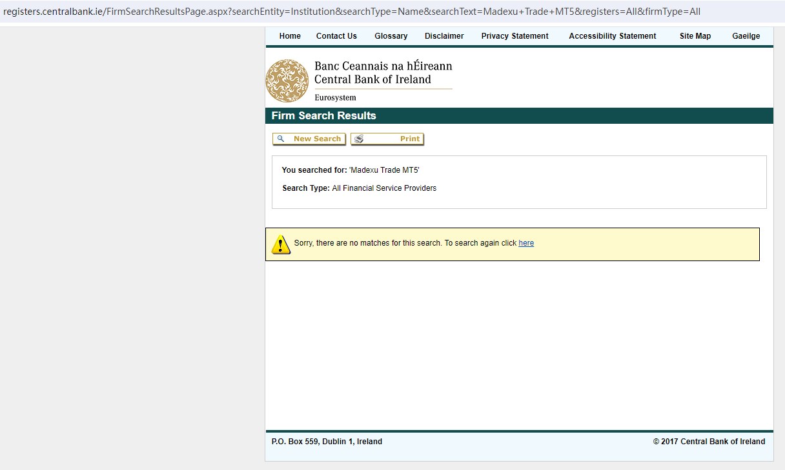Open the Privacy Statement link
The image size is (785, 470).
(515, 36)
